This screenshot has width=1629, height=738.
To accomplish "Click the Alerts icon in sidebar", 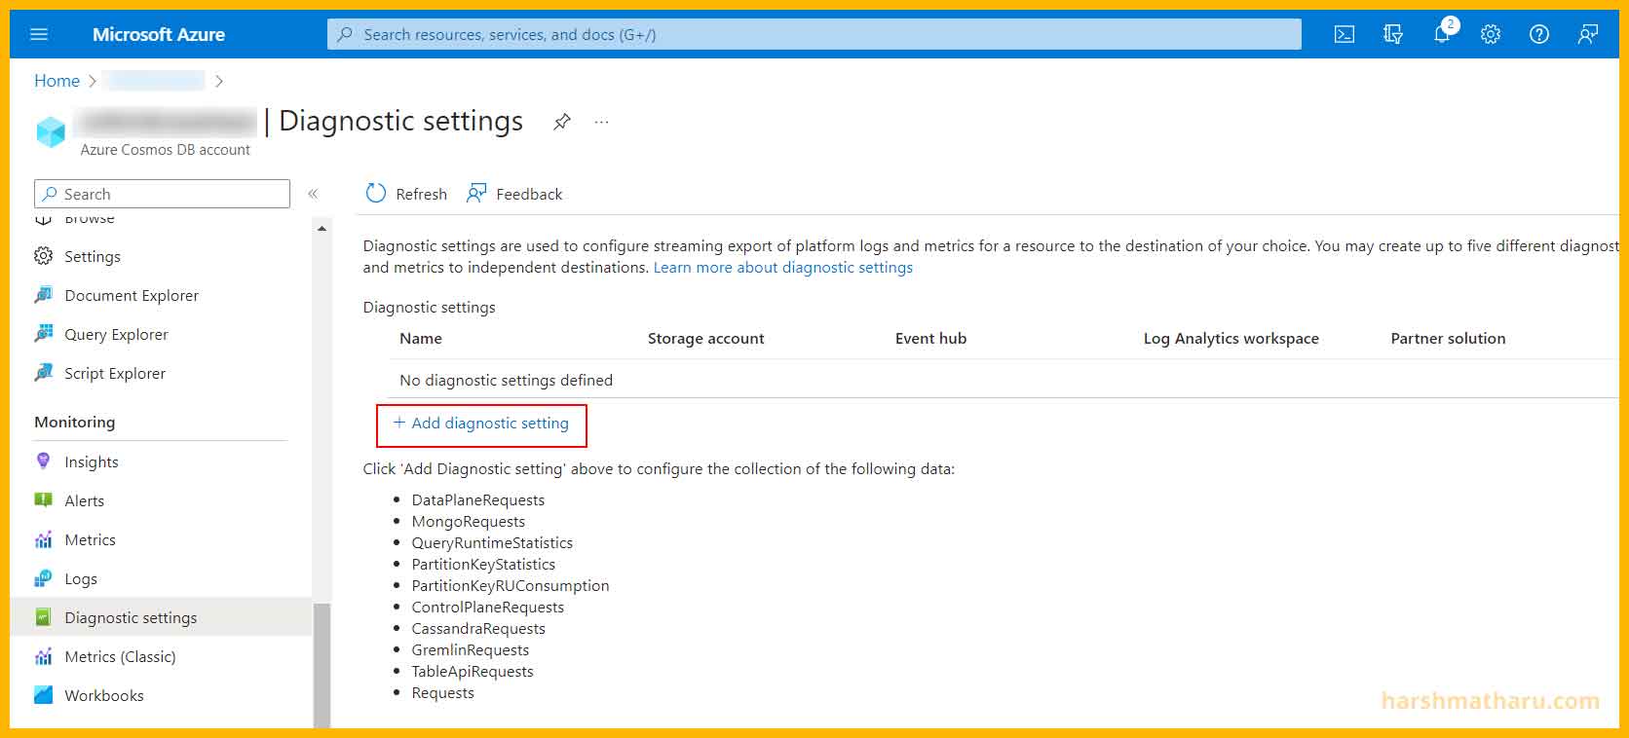I will click(44, 500).
